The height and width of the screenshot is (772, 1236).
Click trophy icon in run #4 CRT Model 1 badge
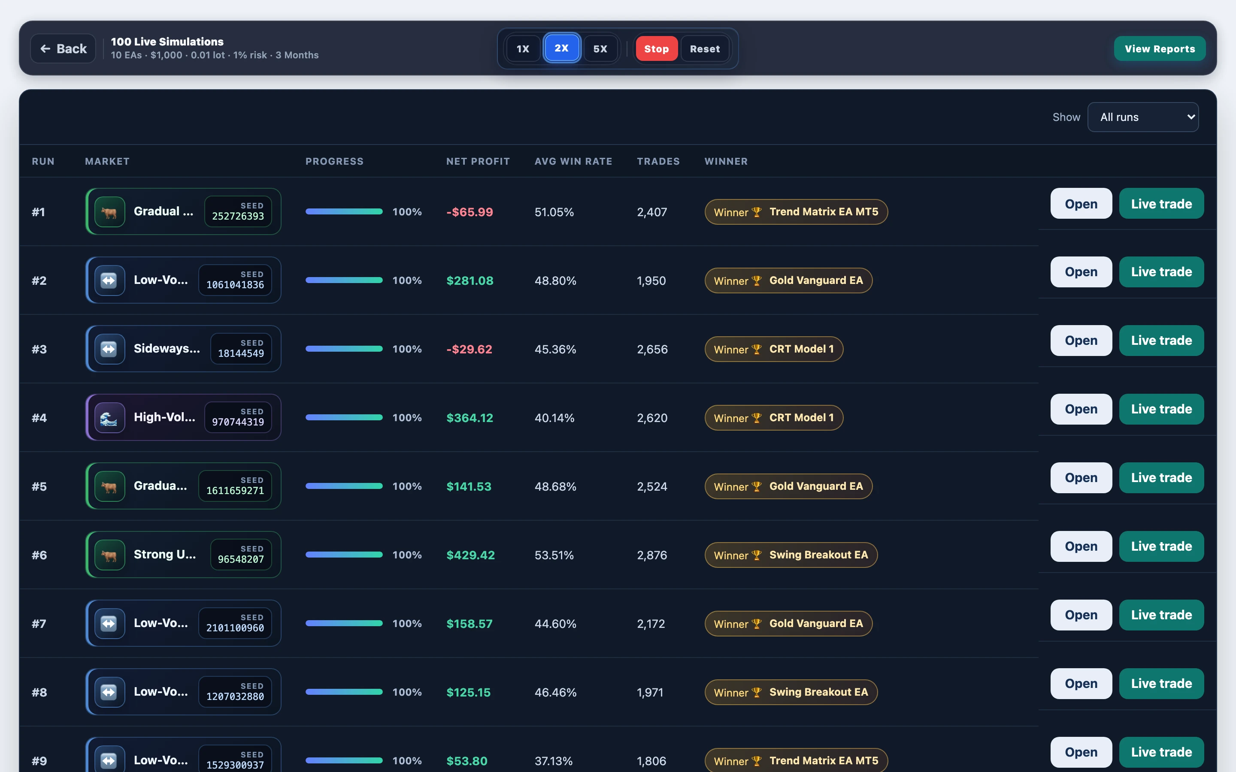tap(757, 418)
